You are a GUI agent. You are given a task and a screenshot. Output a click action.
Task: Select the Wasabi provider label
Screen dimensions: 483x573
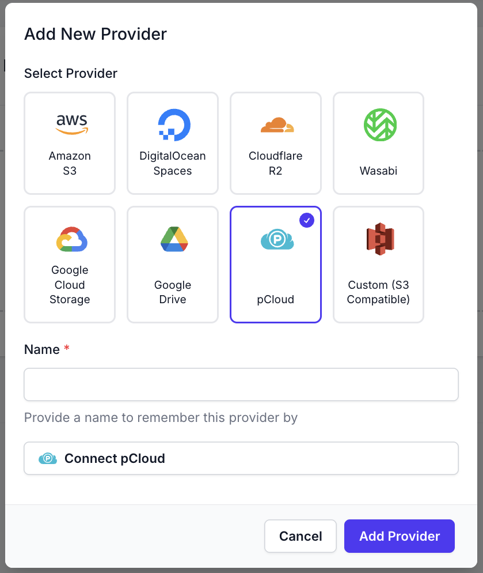tap(379, 171)
